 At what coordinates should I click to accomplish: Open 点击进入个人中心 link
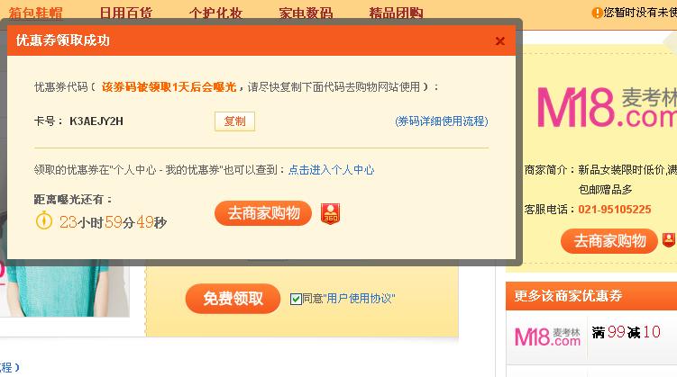point(331,170)
